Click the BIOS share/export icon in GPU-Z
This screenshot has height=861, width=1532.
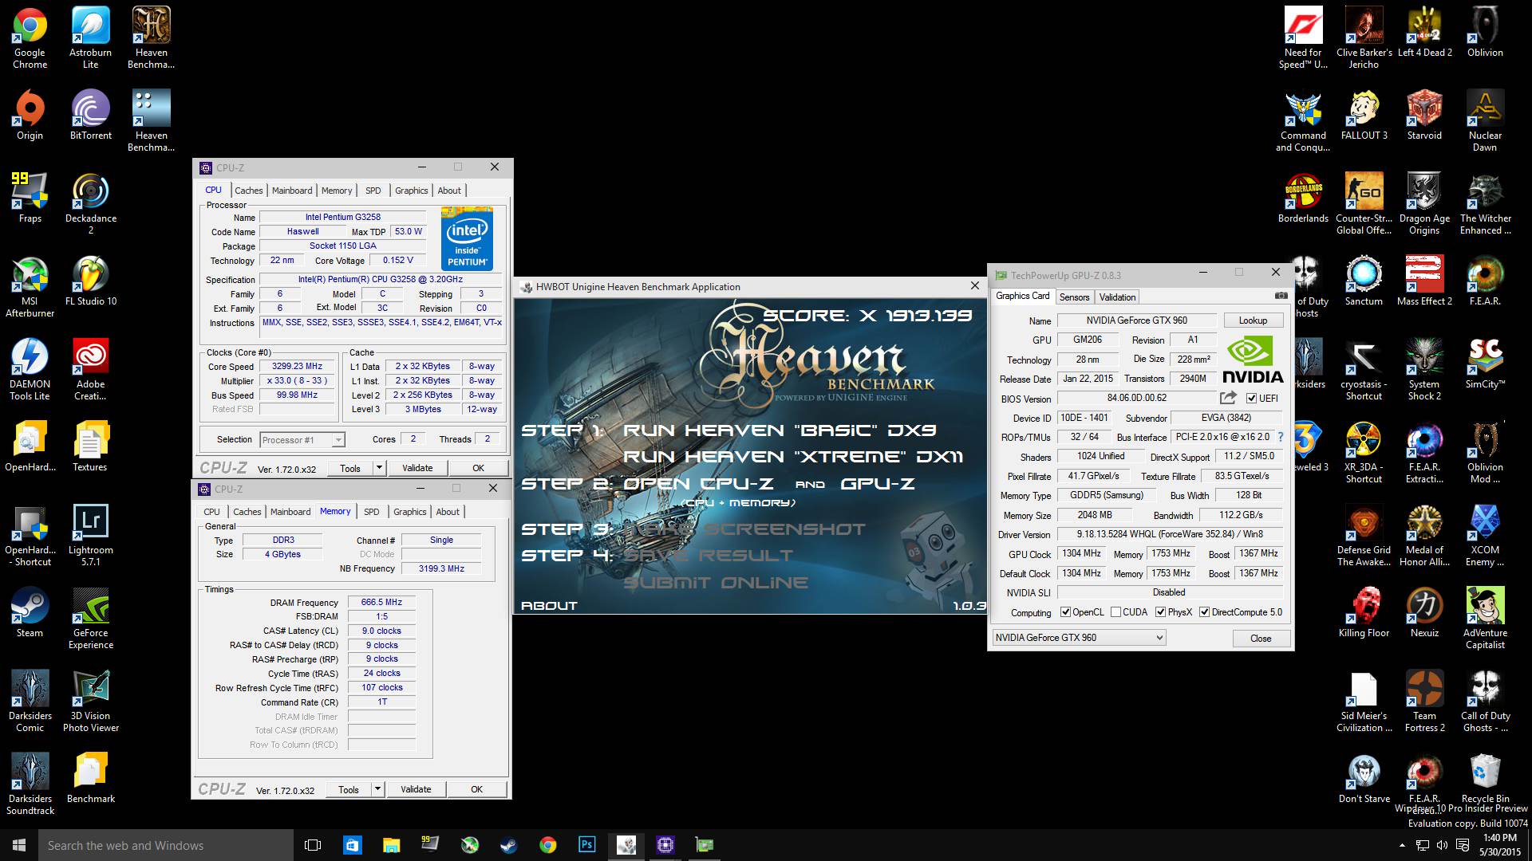coord(1228,397)
